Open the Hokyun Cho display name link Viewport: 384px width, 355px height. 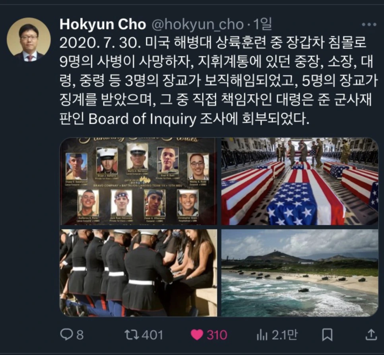pyautogui.click(x=103, y=24)
